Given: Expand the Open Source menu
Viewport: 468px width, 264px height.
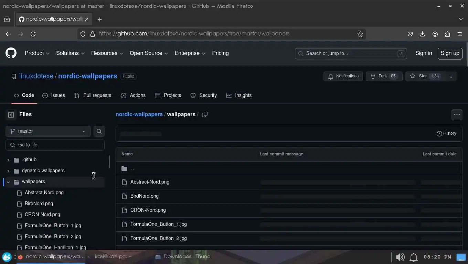Looking at the screenshot, I should 149,53.
